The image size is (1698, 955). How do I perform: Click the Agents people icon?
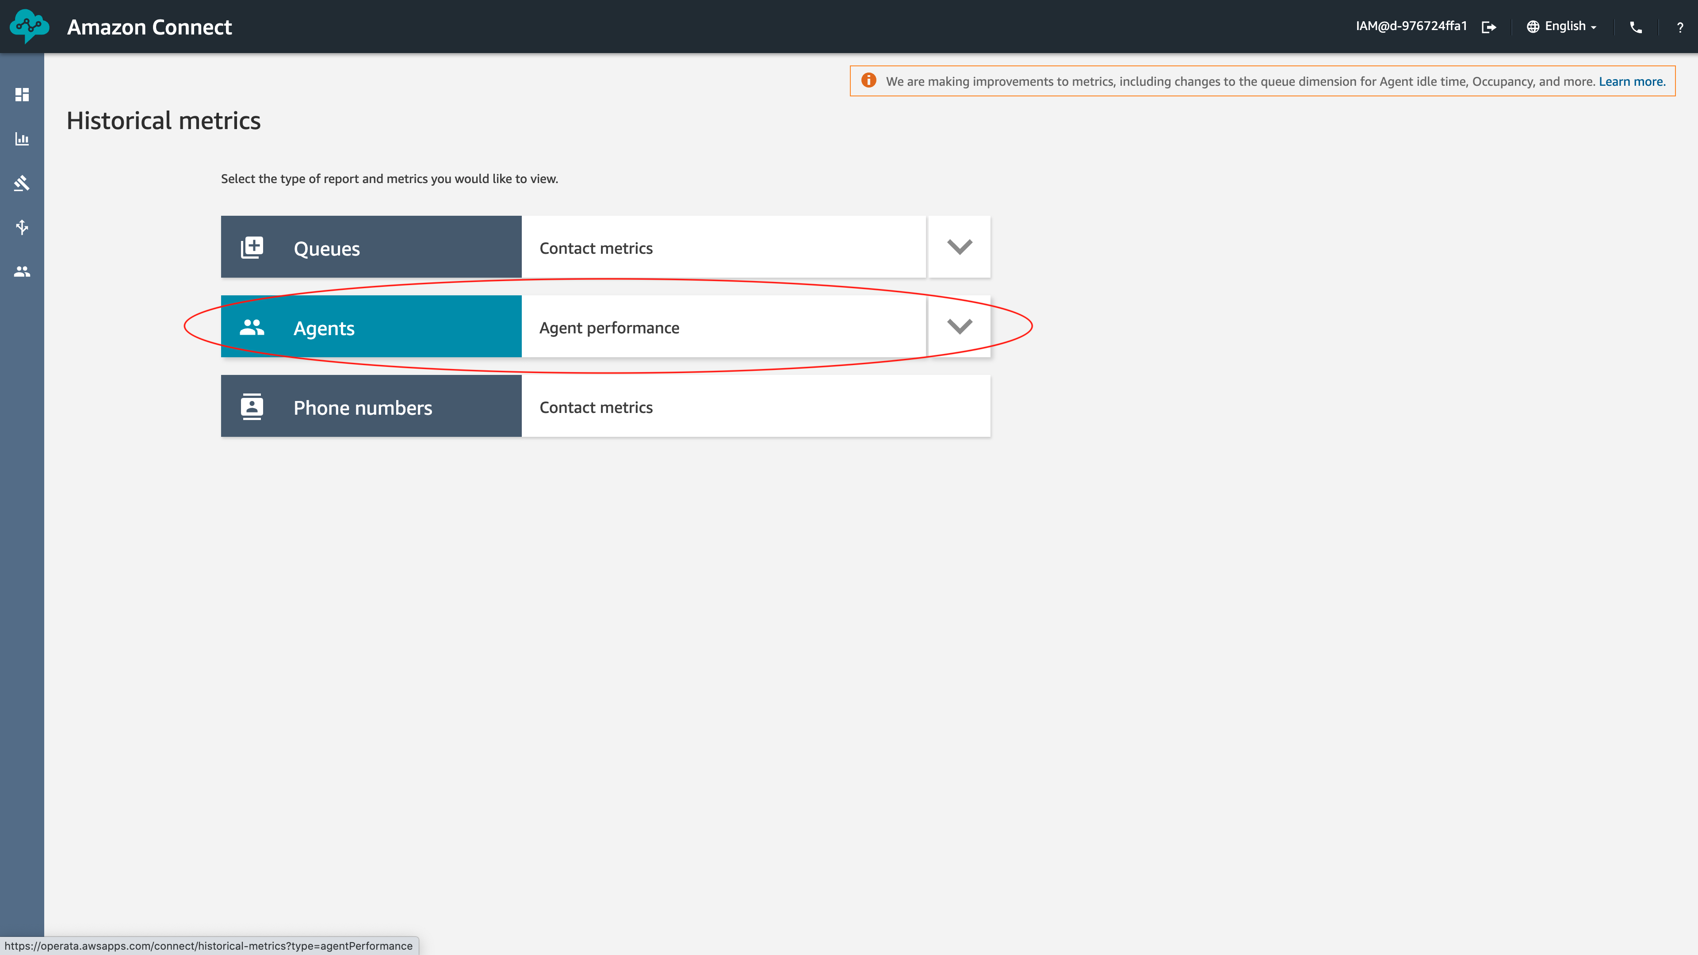tap(252, 327)
